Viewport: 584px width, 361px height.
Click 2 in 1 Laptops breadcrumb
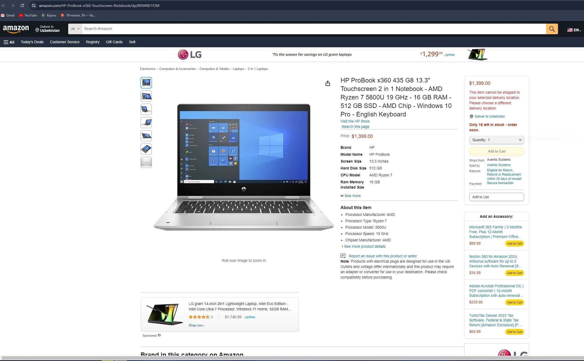(258, 69)
